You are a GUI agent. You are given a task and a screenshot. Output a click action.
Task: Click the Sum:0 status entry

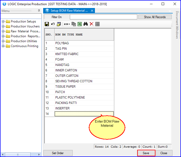point(164,147)
